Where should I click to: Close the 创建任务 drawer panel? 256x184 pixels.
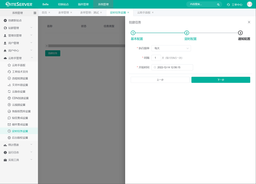click(249, 22)
